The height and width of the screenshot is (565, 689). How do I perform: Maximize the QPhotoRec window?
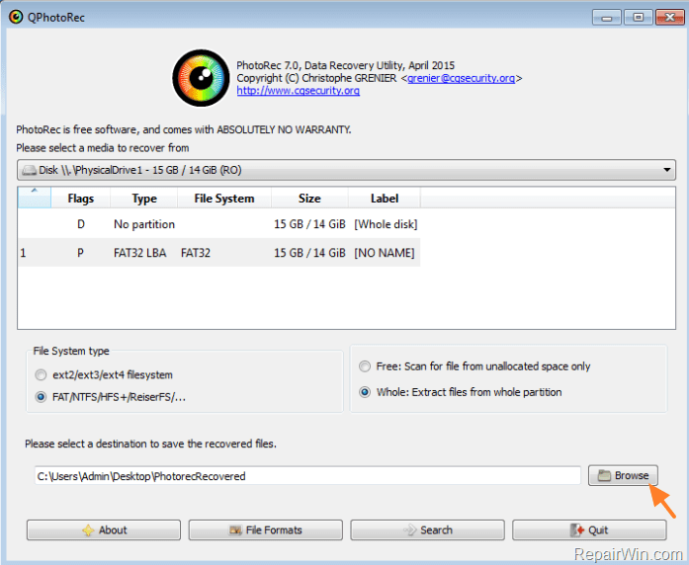point(638,18)
